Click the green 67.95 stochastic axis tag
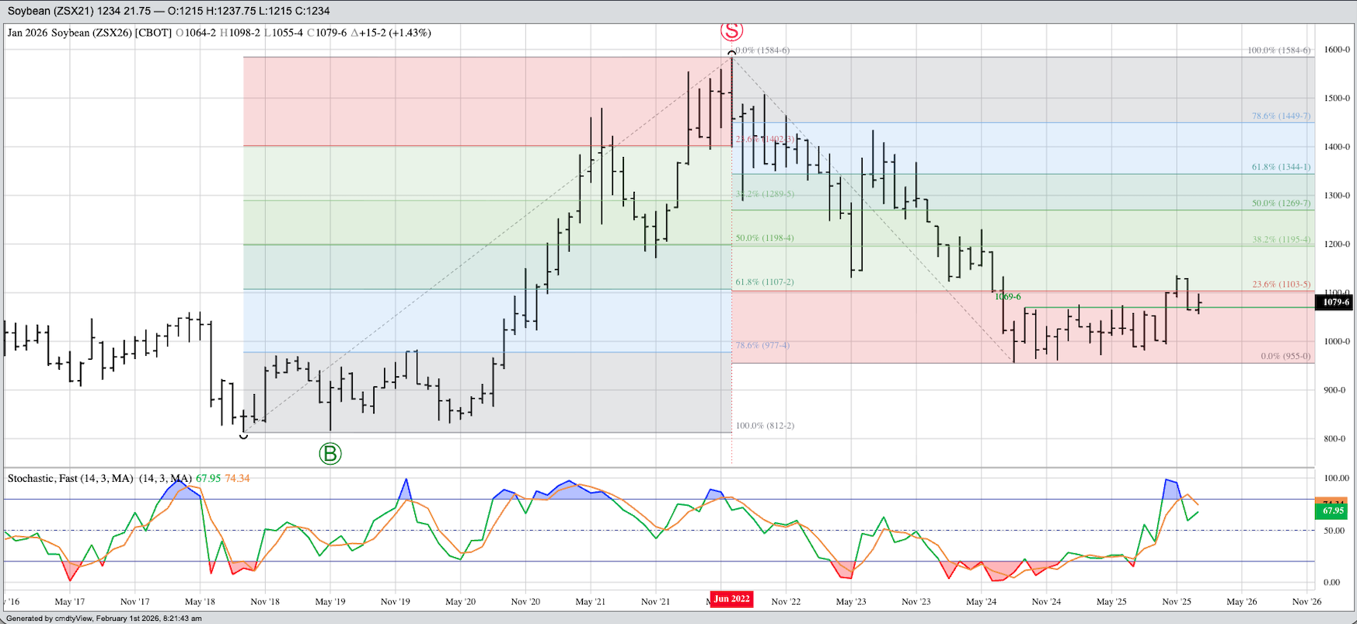Screen dimensions: 1357x624 click(x=1333, y=511)
